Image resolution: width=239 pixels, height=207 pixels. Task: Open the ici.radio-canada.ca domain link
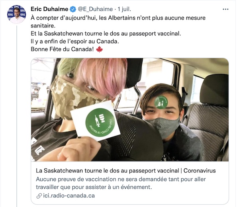(69, 195)
